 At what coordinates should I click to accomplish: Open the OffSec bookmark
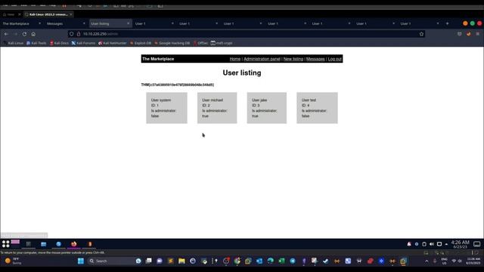(200, 43)
